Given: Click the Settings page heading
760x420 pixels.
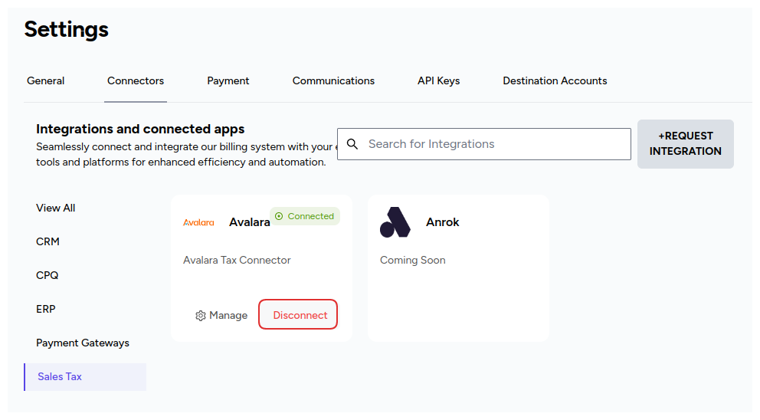Looking at the screenshot, I should click(67, 29).
